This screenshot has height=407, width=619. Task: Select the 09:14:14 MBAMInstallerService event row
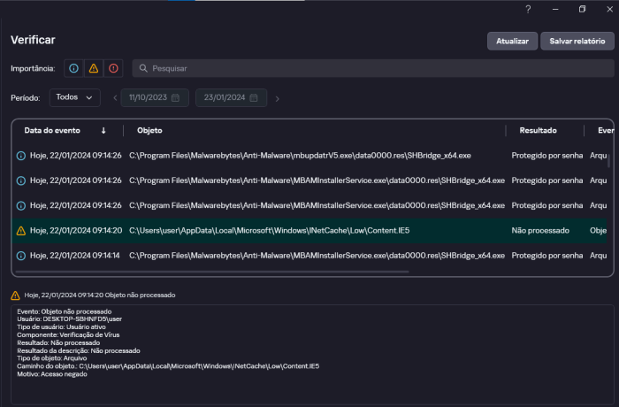(x=265, y=256)
